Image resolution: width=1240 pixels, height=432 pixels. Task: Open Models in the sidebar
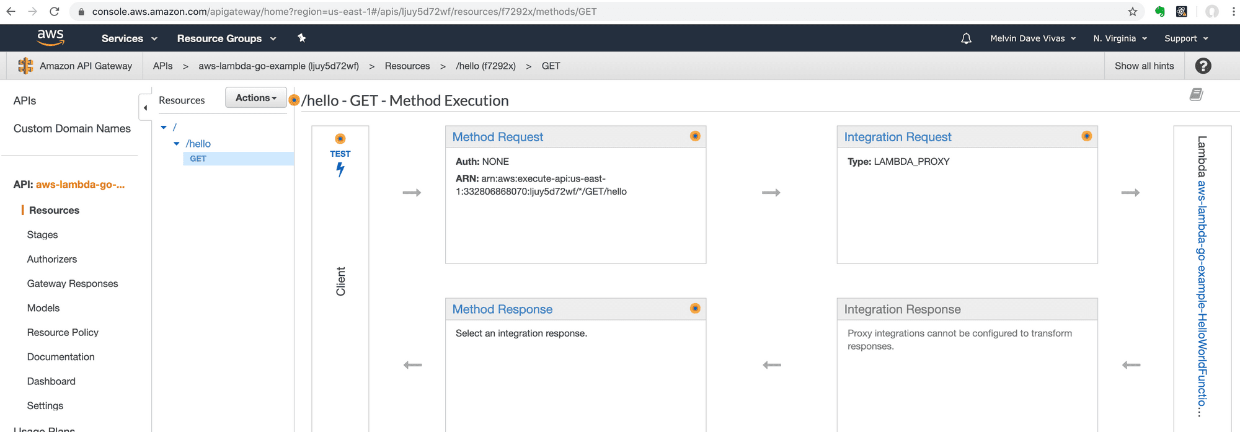point(43,308)
